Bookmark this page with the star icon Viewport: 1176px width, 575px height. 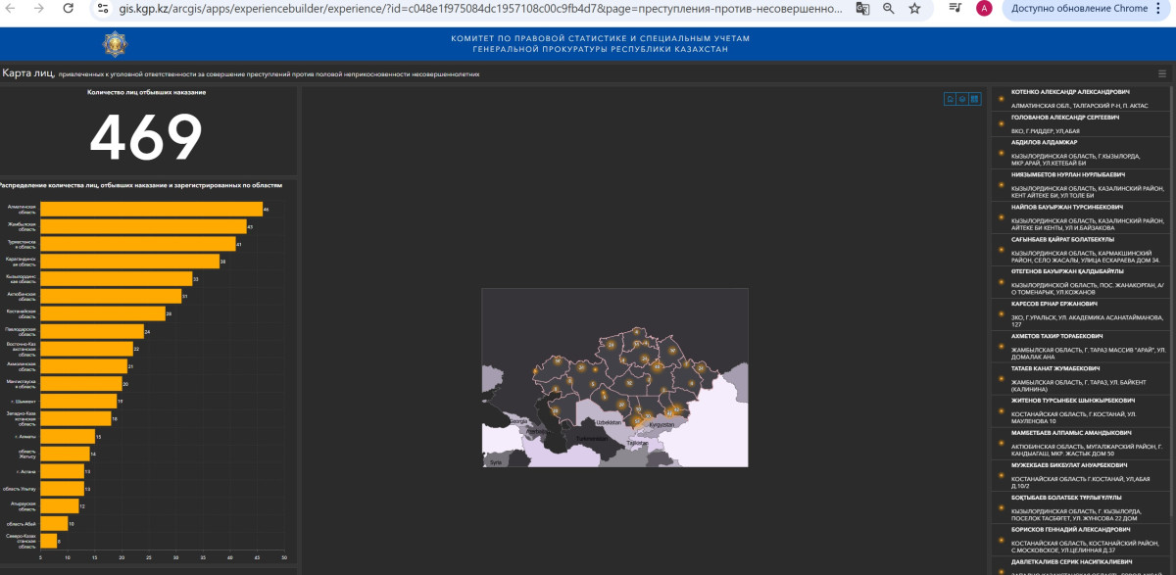[914, 8]
